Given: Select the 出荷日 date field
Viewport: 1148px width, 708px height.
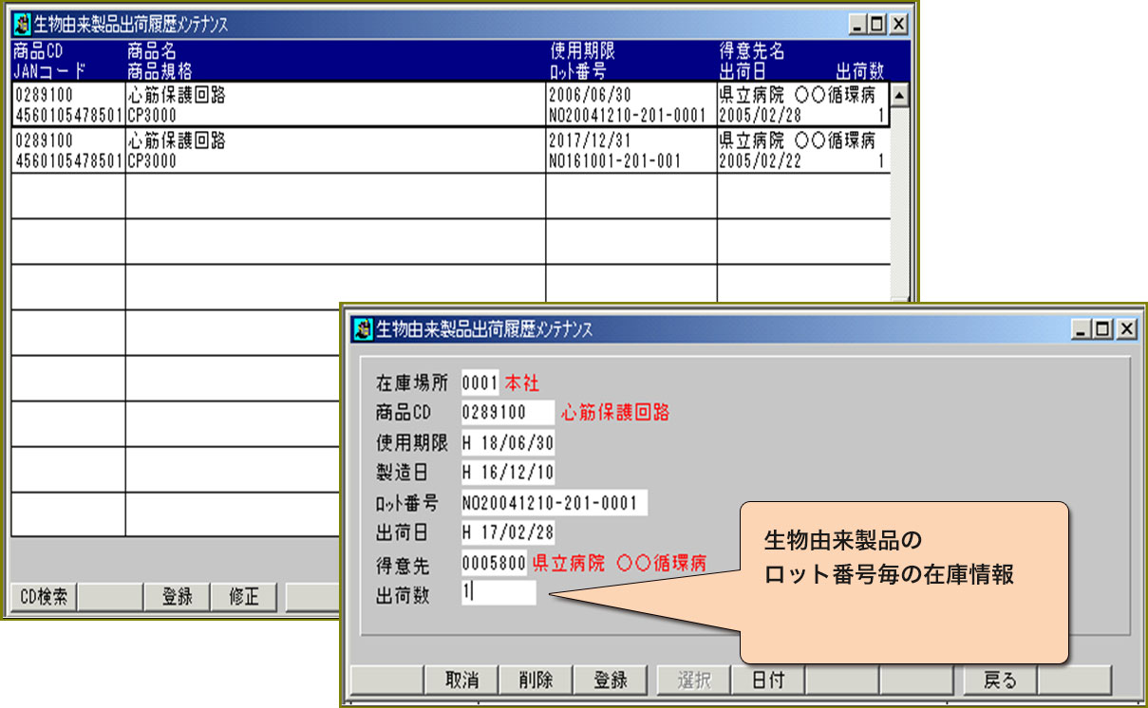Looking at the screenshot, I should [x=508, y=531].
